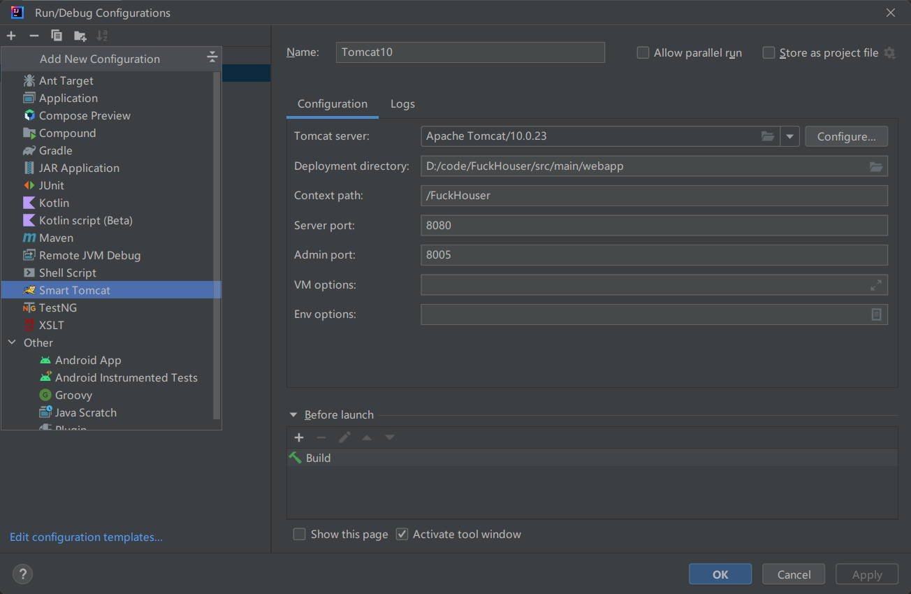This screenshot has height=594, width=911.
Task: Collapse the Add New Configuration popup list
Action: click(212, 58)
